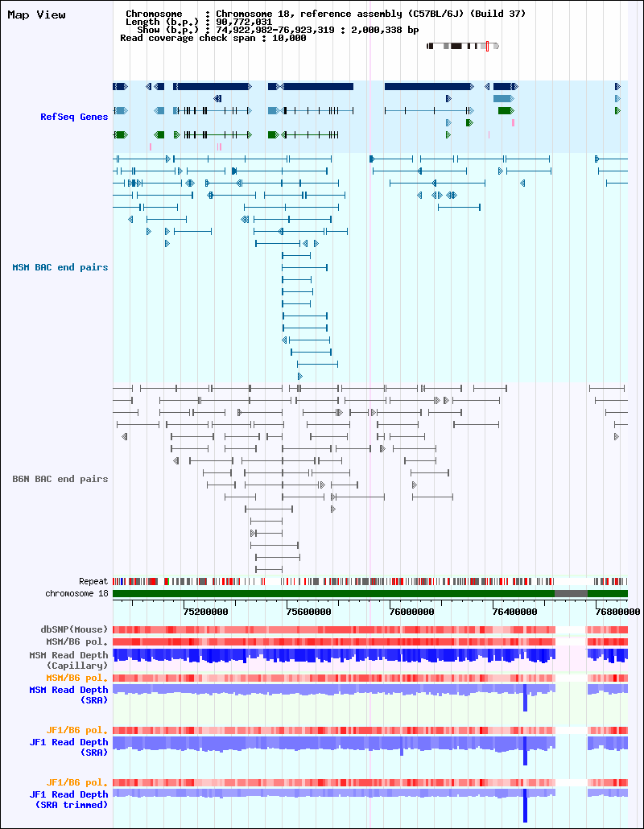The height and width of the screenshot is (829, 644).
Task: Open the JF1 Read Depth (SRA trimmed) label
Action: pyautogui.click(x=68, y=799)
